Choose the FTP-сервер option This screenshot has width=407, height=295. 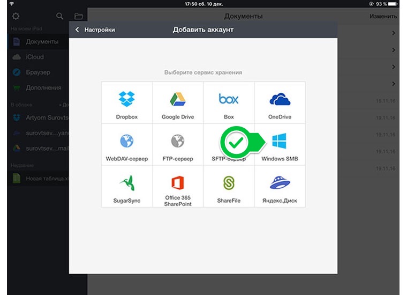[x=178, y=144]
